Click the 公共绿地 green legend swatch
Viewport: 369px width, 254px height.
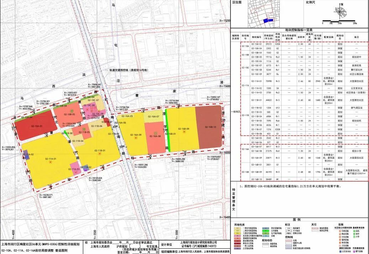(x=266, y=231)
